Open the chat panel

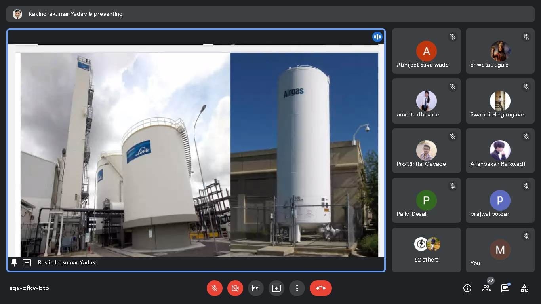point(505,288)
